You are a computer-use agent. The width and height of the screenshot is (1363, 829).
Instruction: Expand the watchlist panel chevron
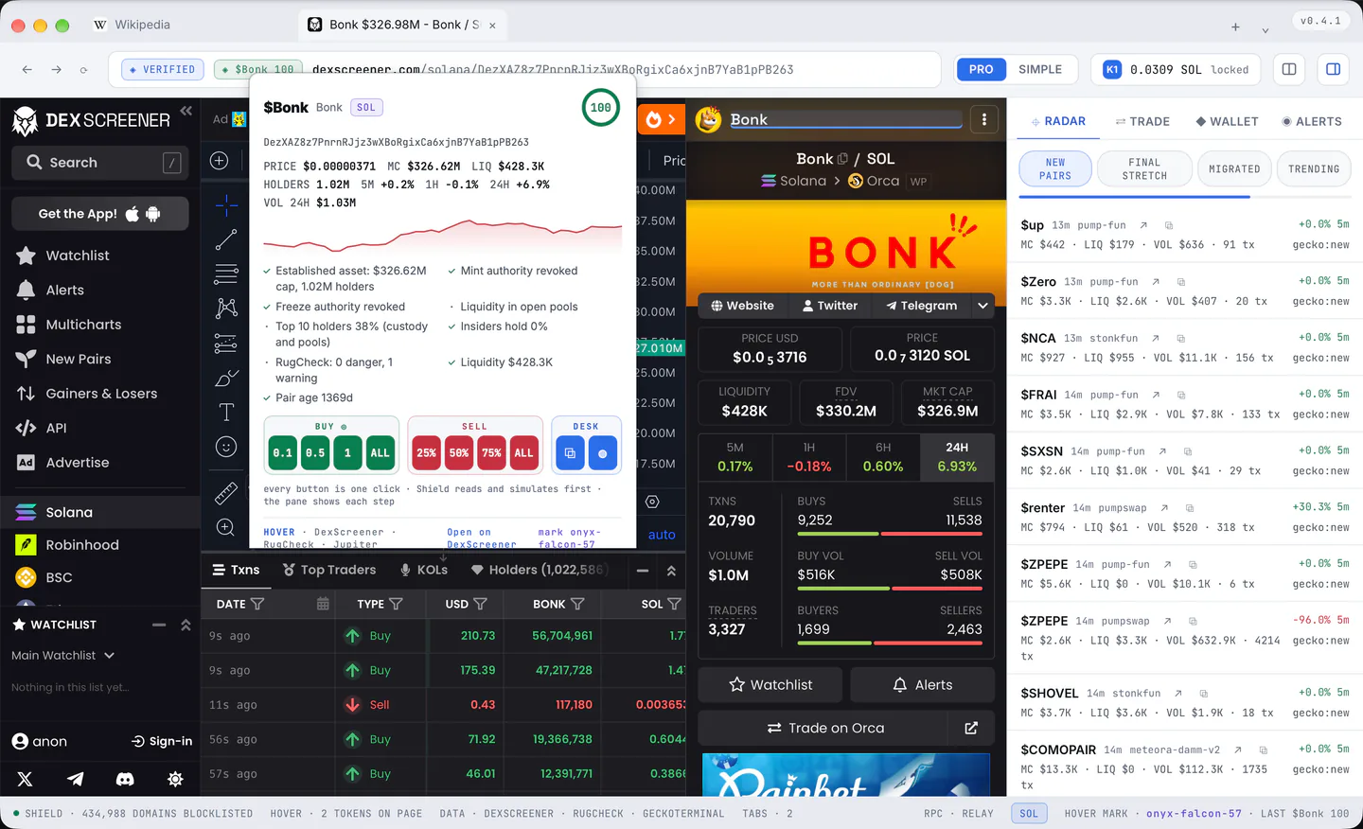point(186,625)
